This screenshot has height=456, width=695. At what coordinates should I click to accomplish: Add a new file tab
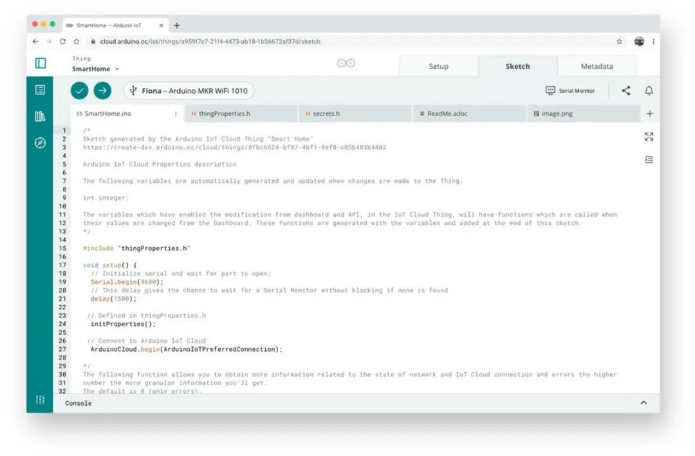coord(650,113)
